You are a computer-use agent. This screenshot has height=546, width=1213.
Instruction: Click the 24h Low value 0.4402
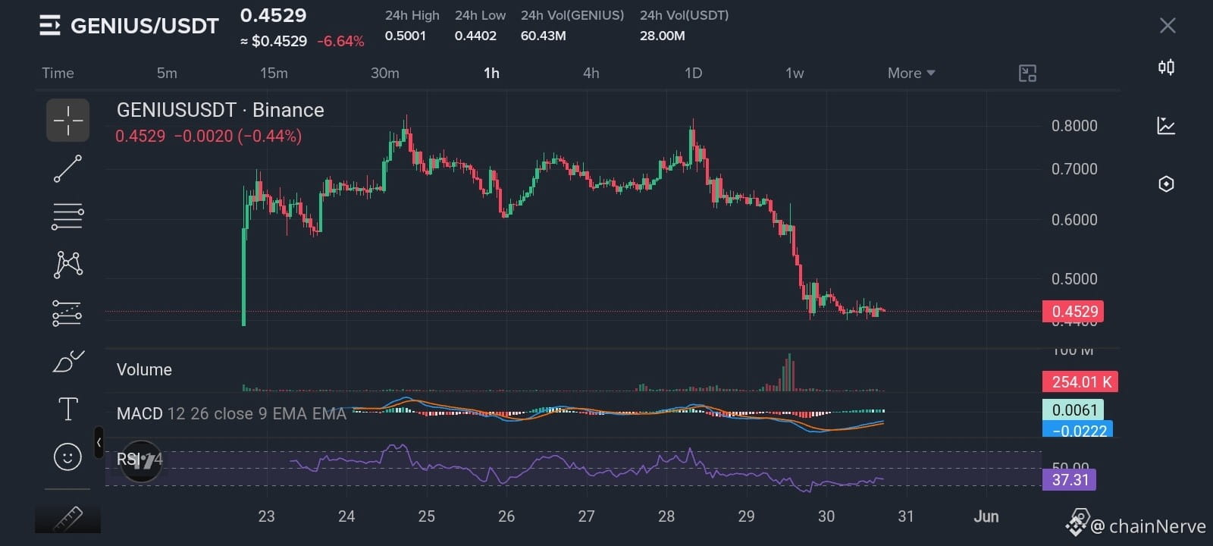(475, 36)
